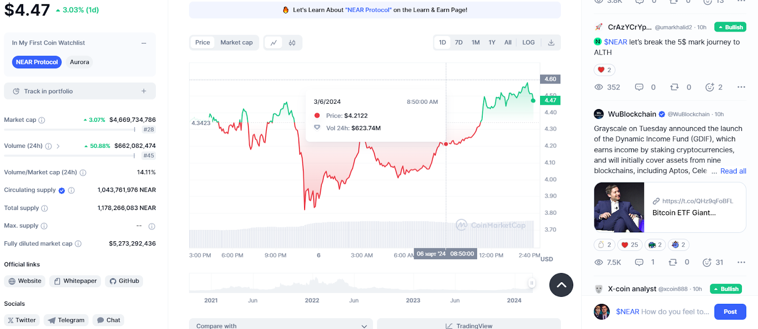Open the Telegram social link

click(x=66, y=320)
